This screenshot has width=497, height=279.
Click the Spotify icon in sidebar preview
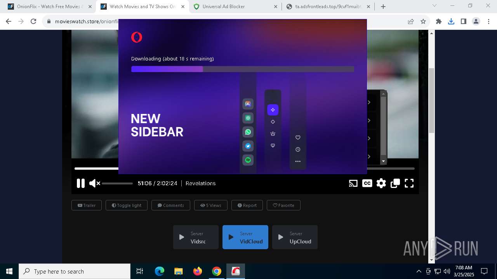248,160
